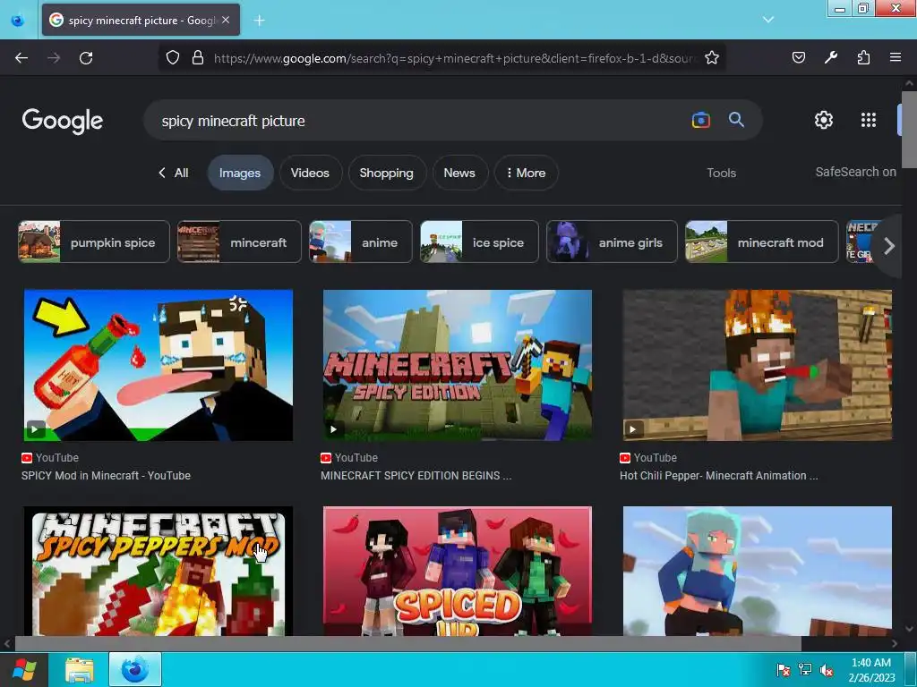Open the Tools filter options

(721, 173)
